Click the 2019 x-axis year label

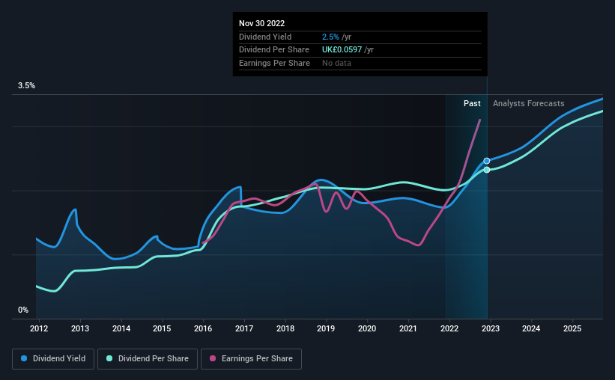[326, 328]
